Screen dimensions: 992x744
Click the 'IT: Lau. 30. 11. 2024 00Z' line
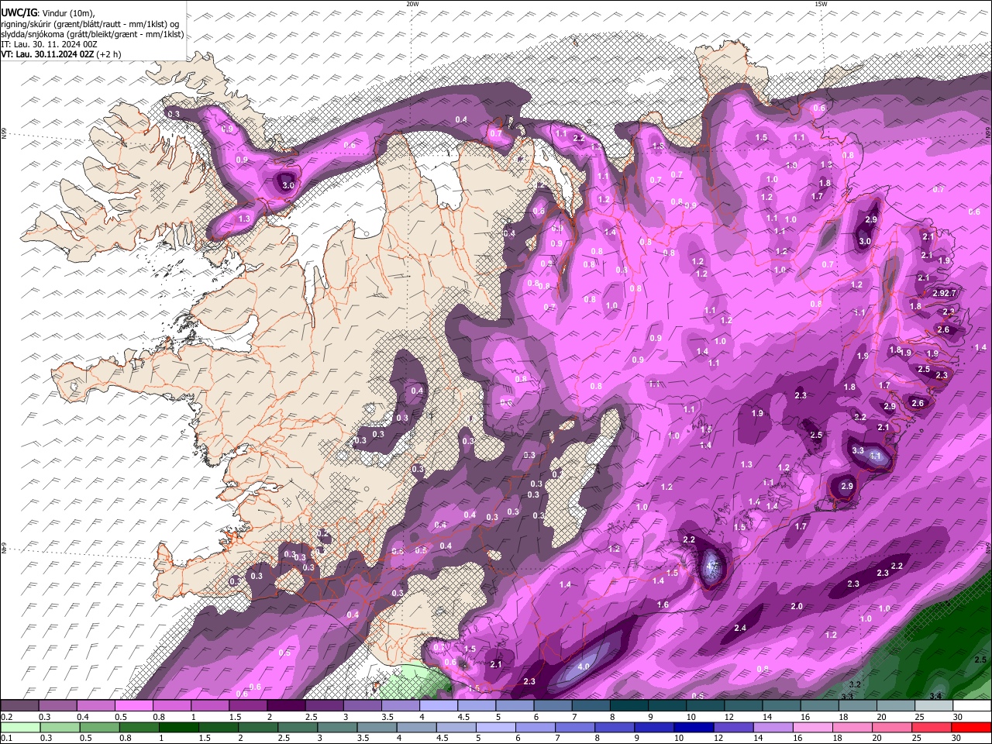48,44
